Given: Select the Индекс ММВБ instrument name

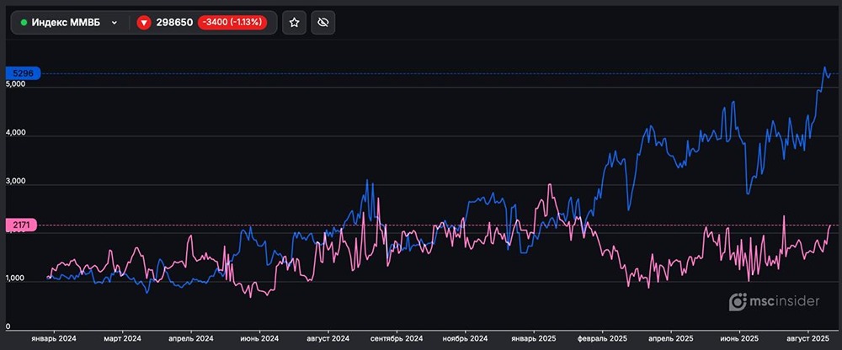Looking at the screenshot, I should 66,23.
